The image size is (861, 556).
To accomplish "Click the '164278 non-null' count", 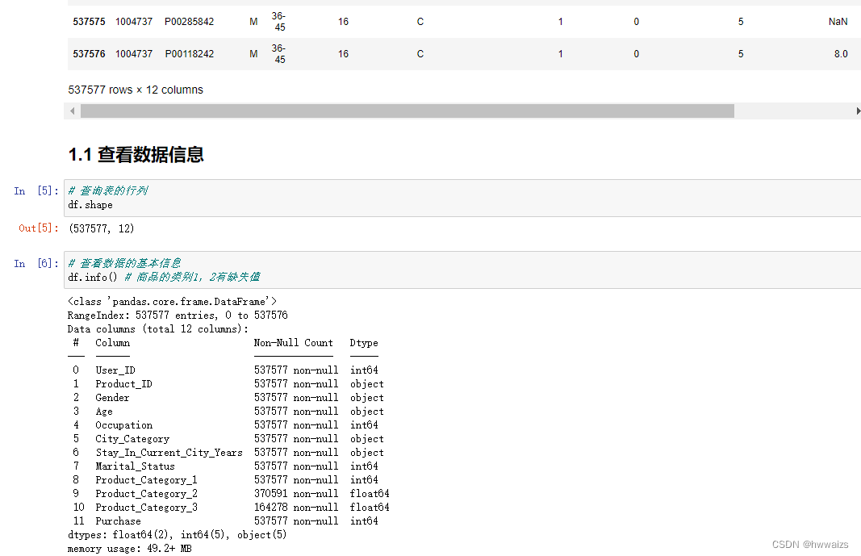I will click(296, 508).
